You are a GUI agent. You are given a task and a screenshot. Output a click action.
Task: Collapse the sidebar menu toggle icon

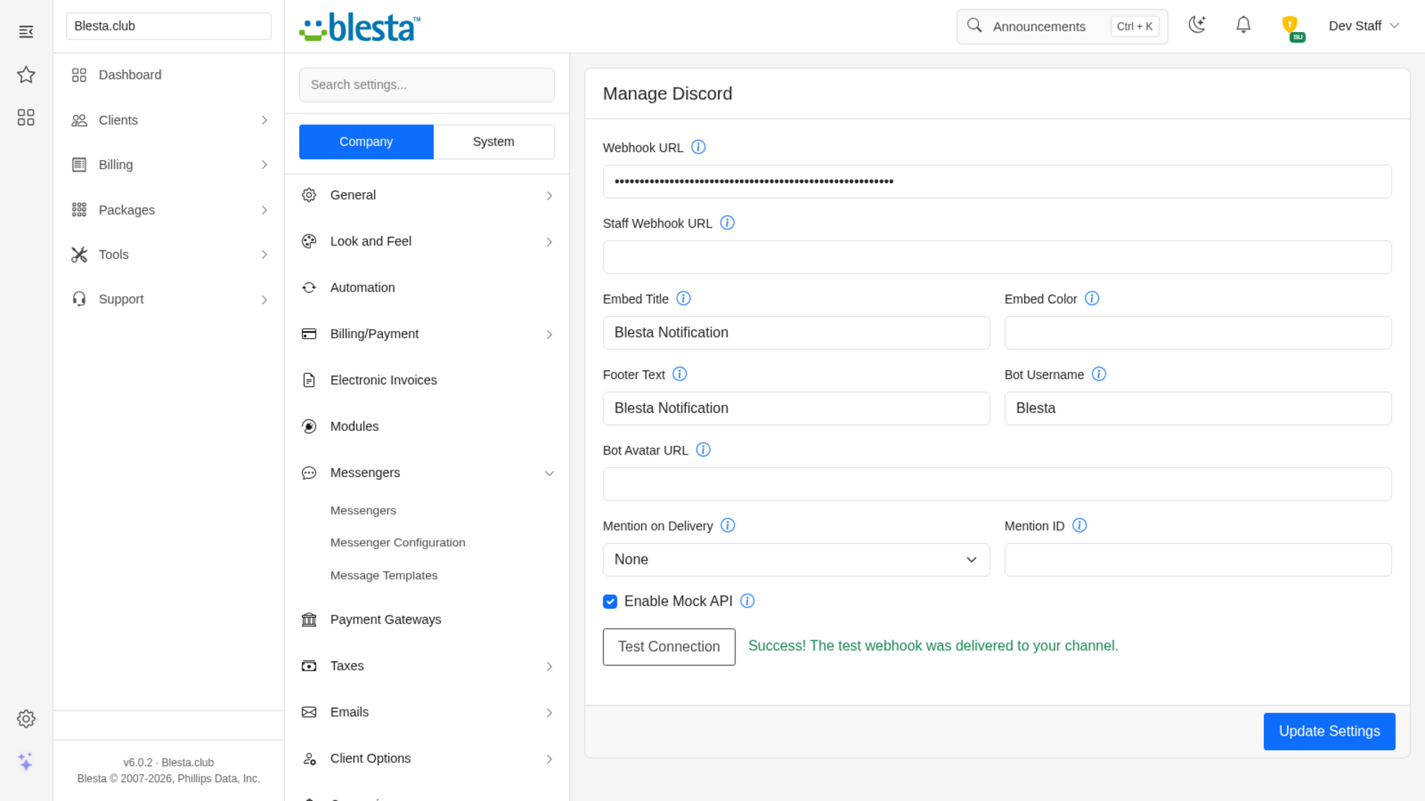[26, 31]
